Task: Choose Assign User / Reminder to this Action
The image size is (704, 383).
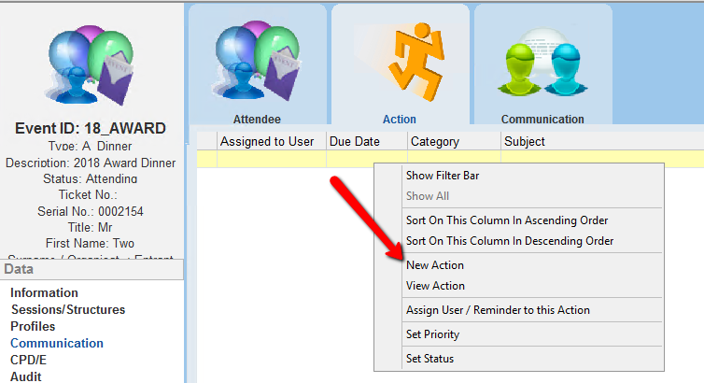Action: coord(498,310)
